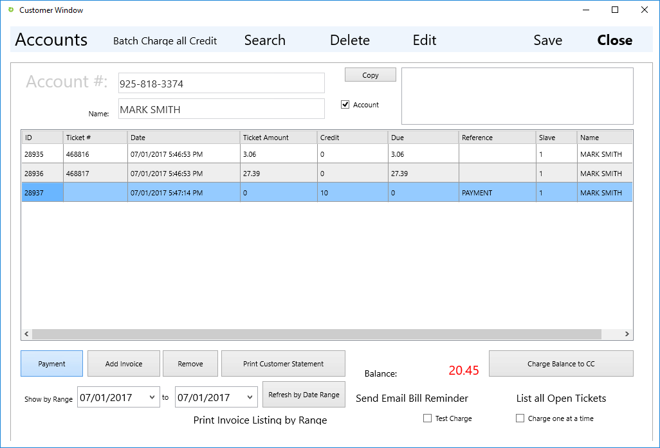This screenshot has height=448, width=660.
Task: Click the empty notes text box
Action: [517, 96]
